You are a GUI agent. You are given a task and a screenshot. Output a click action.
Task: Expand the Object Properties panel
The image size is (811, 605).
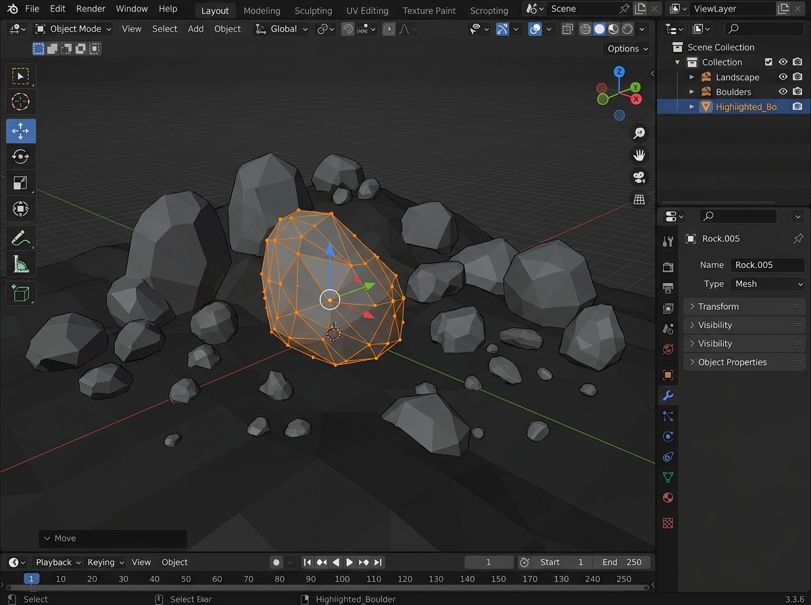coord(745,362)
